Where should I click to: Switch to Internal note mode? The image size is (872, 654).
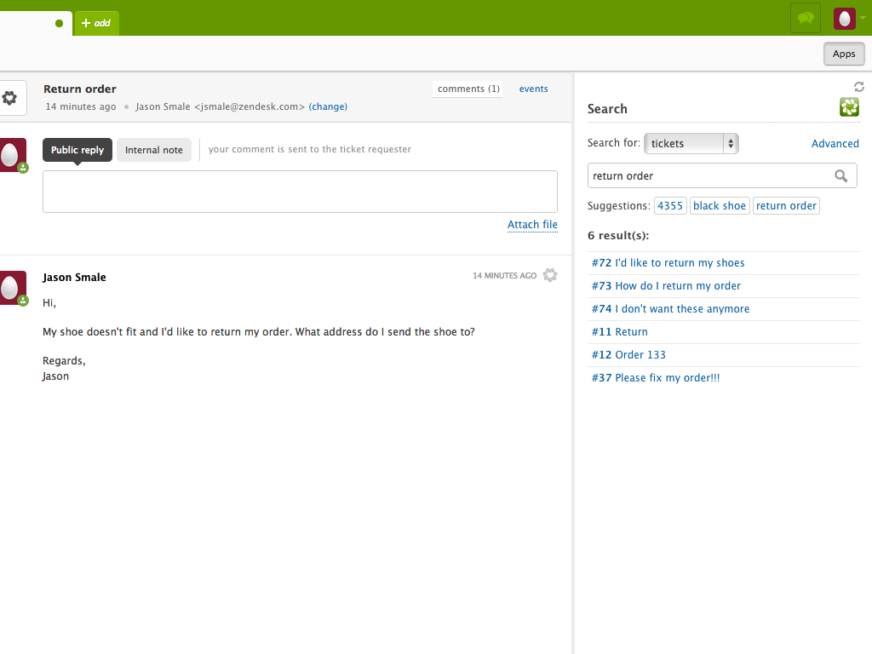click(154, 150)
